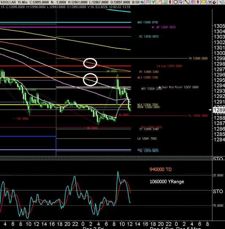Click the red down arrow icon
The height and width of the screenshot is (229, 225).
[198, 2]
